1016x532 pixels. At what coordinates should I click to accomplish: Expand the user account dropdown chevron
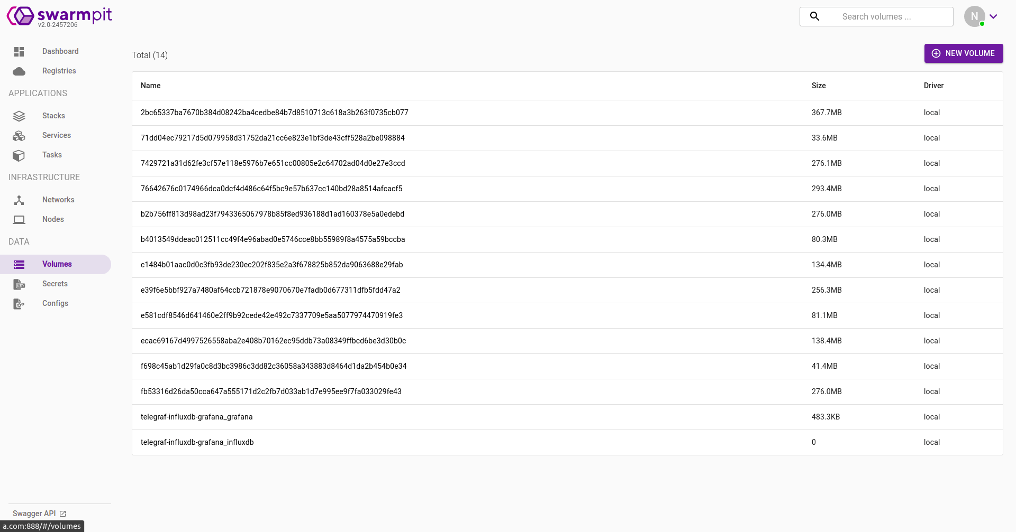993,16
